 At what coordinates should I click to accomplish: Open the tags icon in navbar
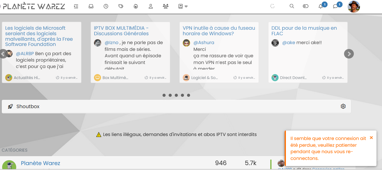pos(121,6)
